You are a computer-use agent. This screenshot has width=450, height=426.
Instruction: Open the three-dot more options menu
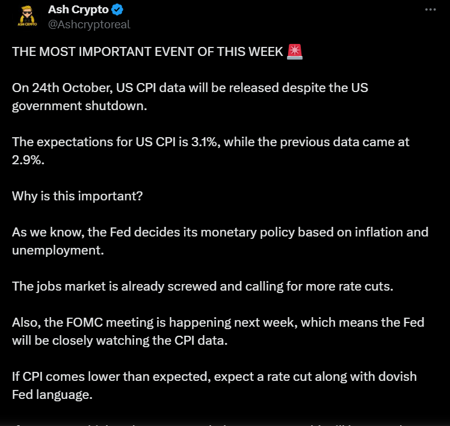point(430,10)
